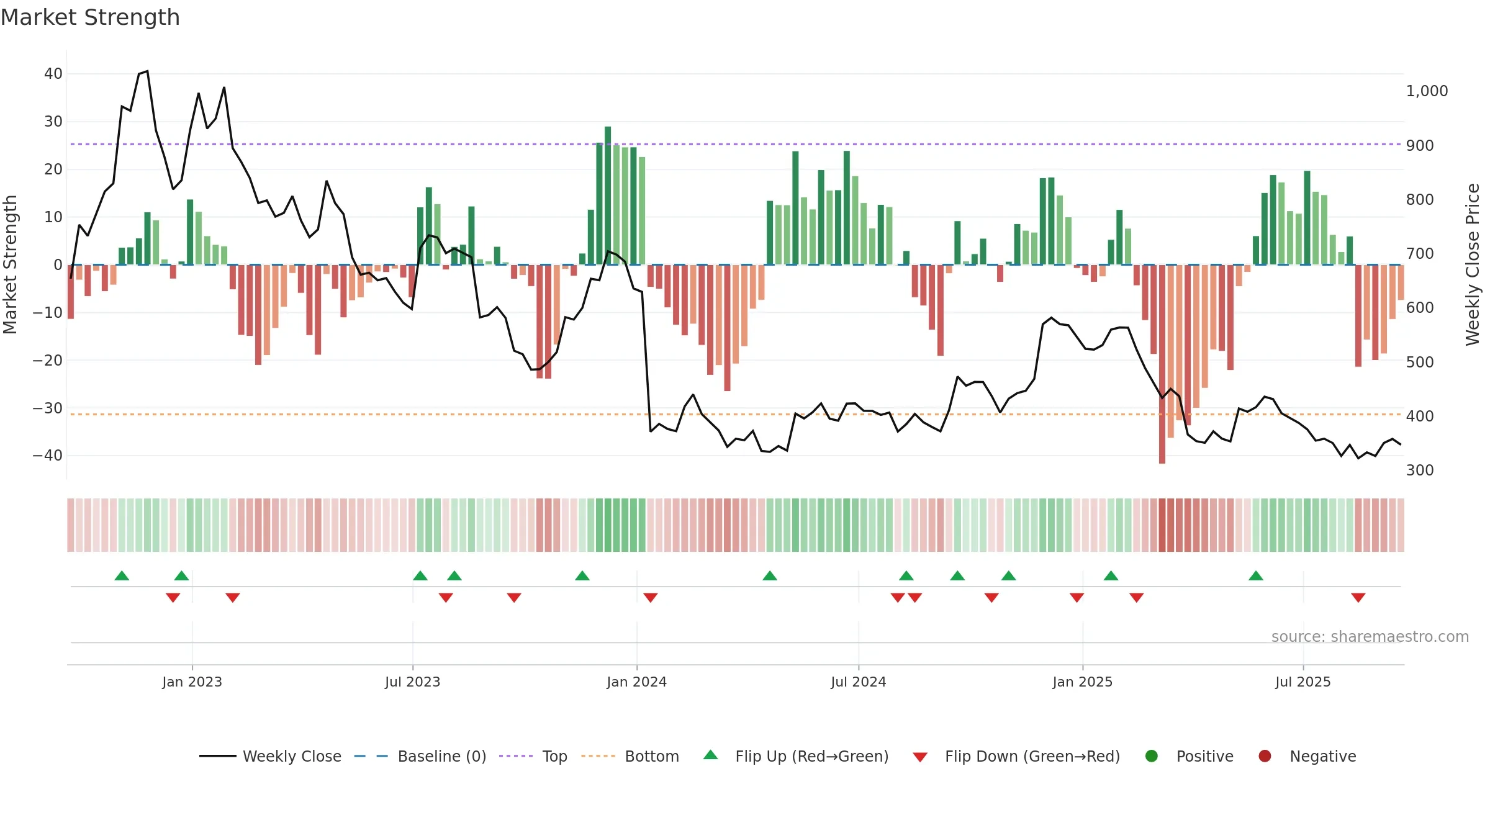This screenshot has height=838, width=1490.
Task: Click the Jul 2023 x-axis label
Action: pos(413,682)
